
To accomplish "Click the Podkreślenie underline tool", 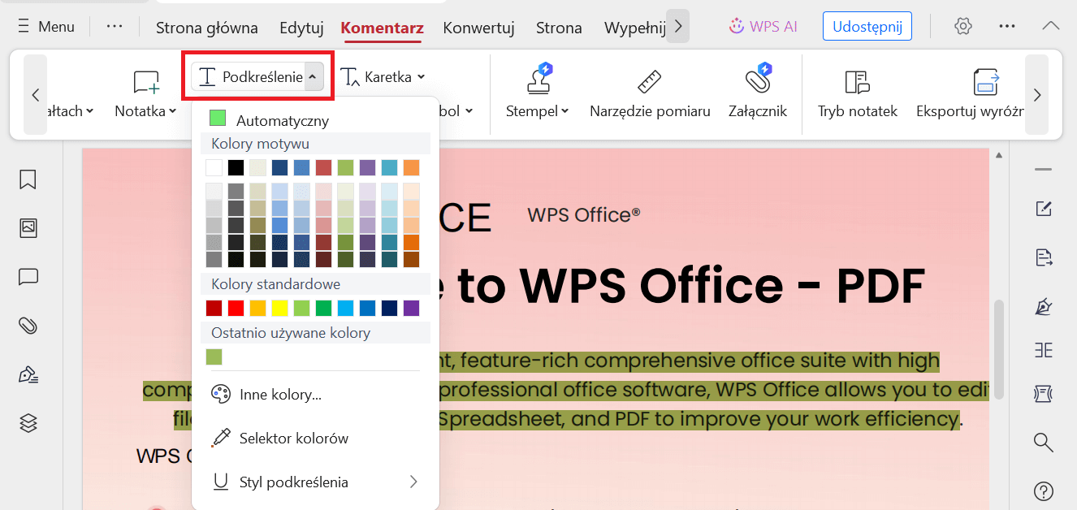I will click(249, 77).
